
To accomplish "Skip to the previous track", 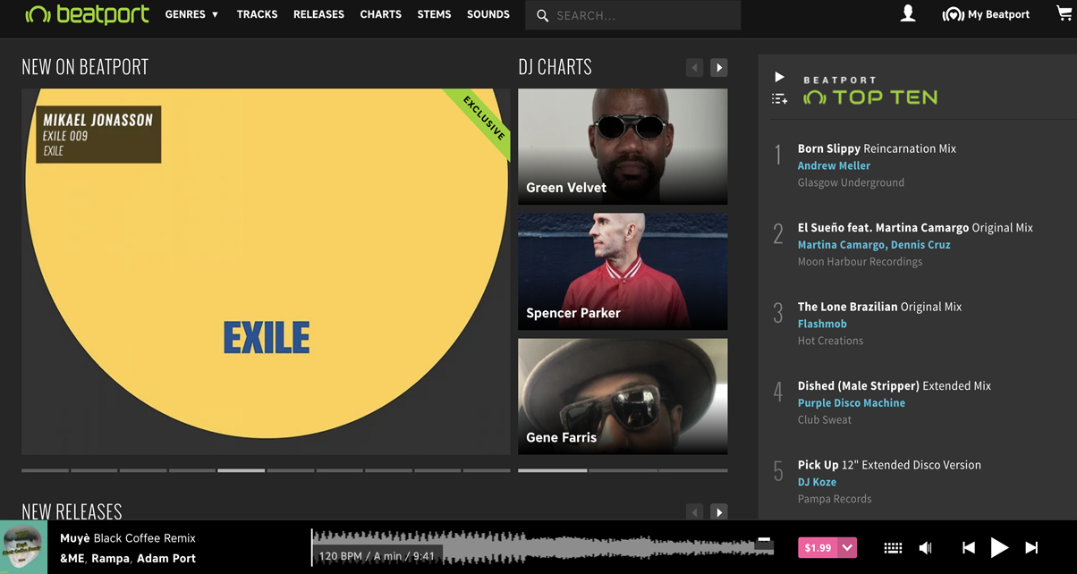I will tap(968, 548).
